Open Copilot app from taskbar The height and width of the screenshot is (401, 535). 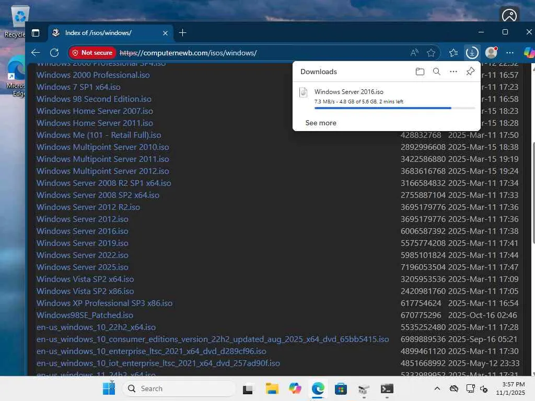click(295, 388)
